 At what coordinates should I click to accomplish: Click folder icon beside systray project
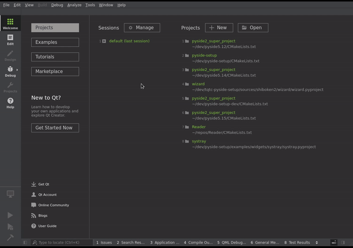pyautogui.click(x=187, y=141)
